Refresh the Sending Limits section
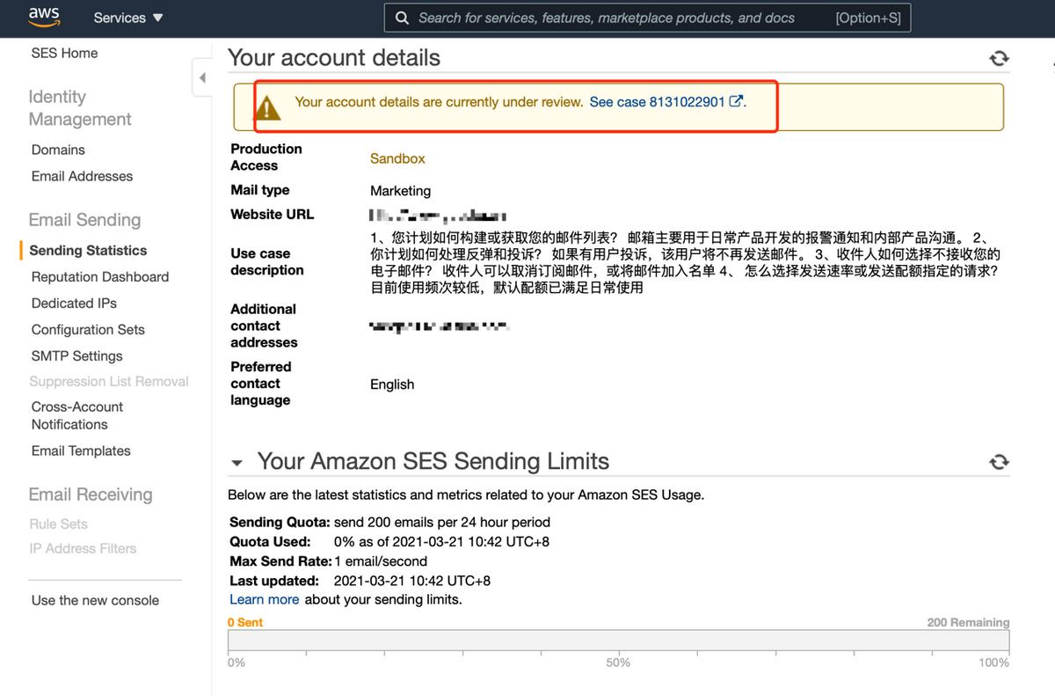The height and width of the screenshot is (696, 1055). point(999,462)
